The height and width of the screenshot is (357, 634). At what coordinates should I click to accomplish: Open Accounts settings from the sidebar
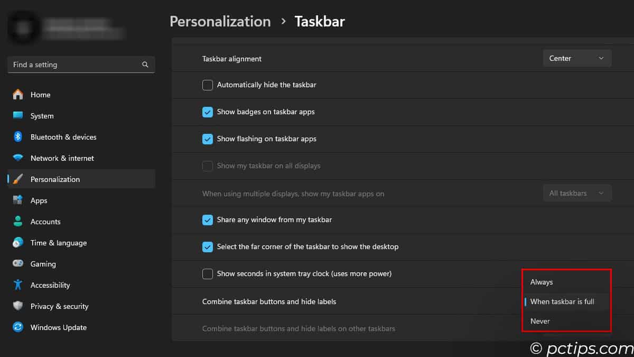pos(44,222)
